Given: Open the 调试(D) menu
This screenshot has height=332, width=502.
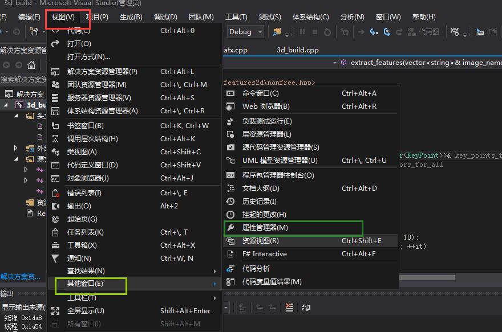Looking at the screenshot, I should pos(165,17).
